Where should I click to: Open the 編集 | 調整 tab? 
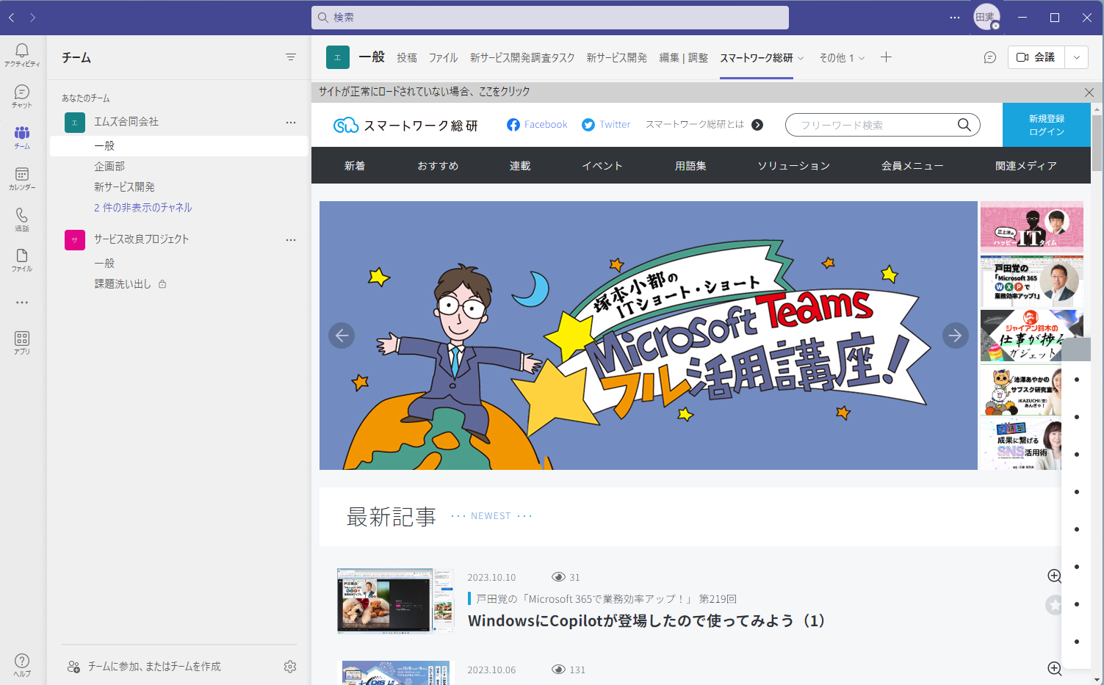pos(684,58)
